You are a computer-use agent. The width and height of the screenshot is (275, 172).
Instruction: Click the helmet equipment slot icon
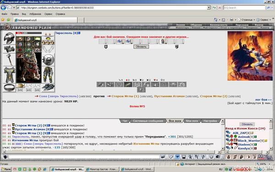[9, 38]
